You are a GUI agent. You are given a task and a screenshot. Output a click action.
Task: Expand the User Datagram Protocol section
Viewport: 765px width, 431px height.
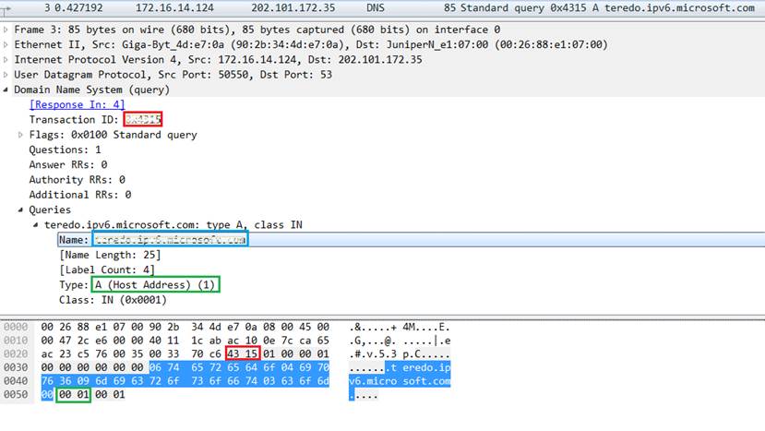7,75
